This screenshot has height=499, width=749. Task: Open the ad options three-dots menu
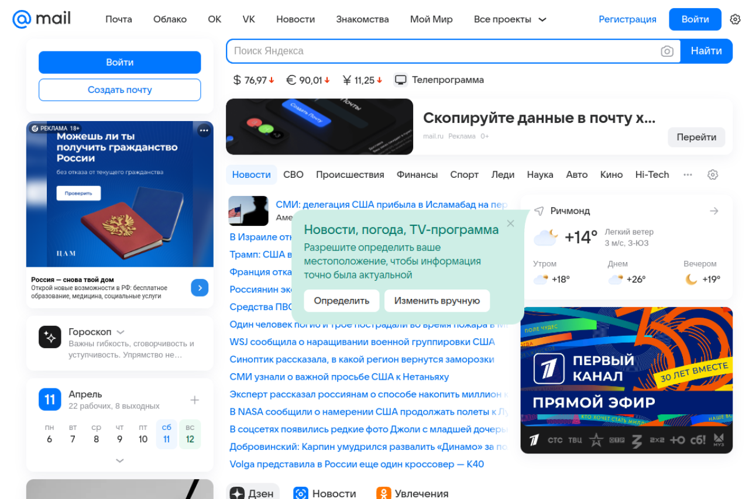point(204,130)
